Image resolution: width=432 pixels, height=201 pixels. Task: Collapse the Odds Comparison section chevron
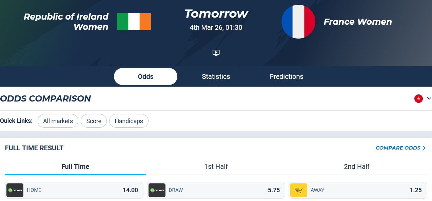point(428,98)
